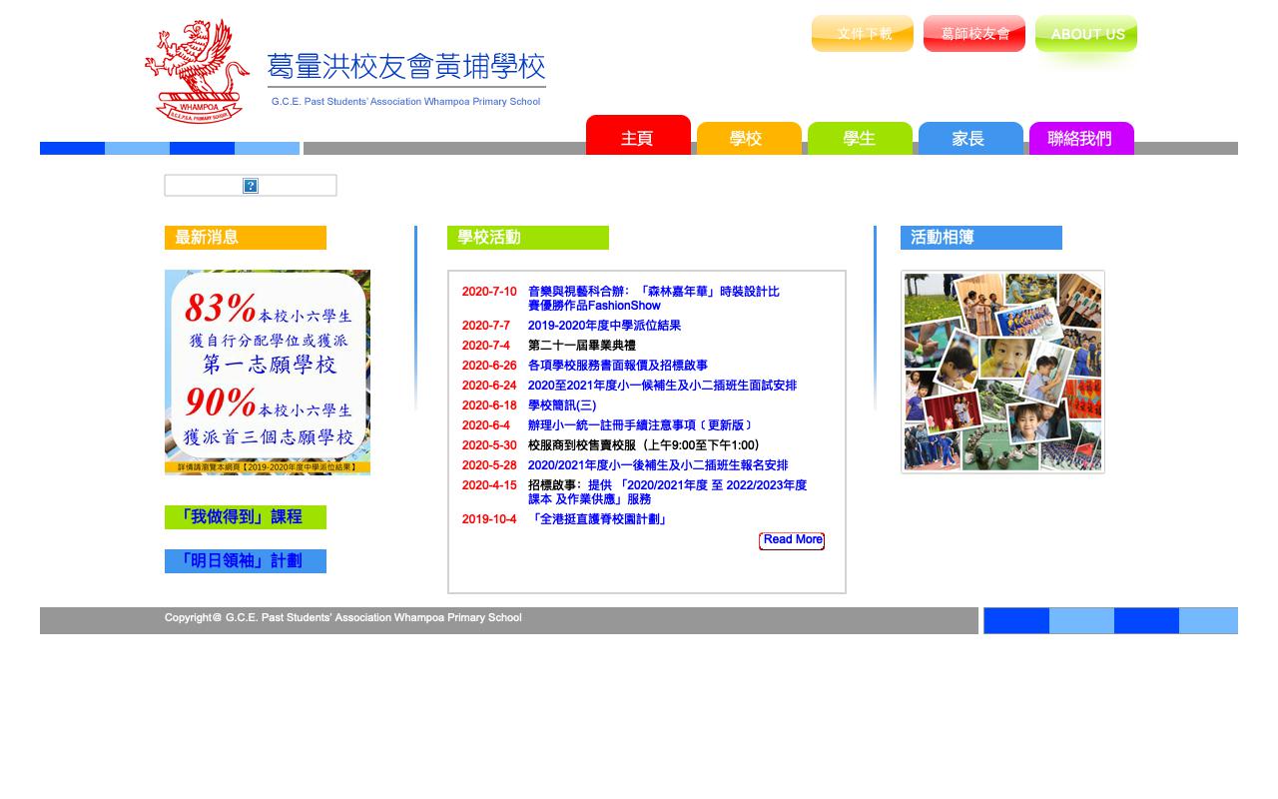
Task: Click the broken image icon in search box
Action: click(x=251, y=186)
